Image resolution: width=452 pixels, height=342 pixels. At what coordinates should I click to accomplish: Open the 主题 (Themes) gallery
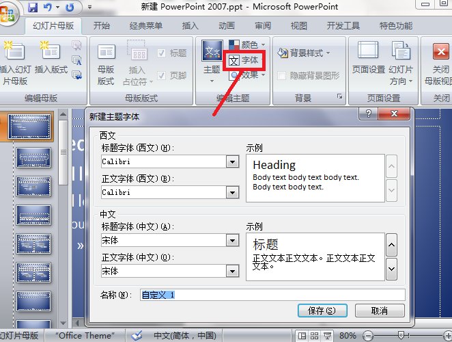click(x=212, y=62)
